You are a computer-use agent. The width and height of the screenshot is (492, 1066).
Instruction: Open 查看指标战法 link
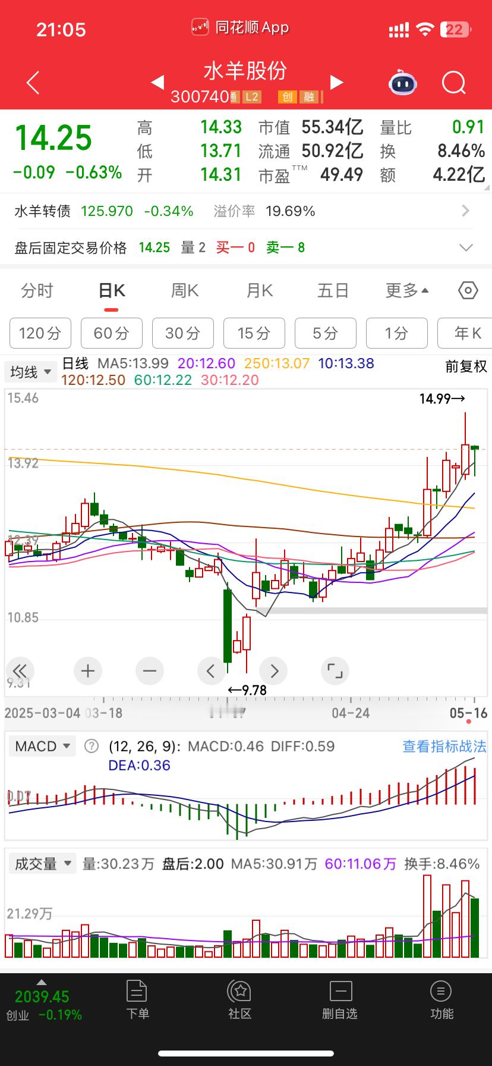coord(444,746)
